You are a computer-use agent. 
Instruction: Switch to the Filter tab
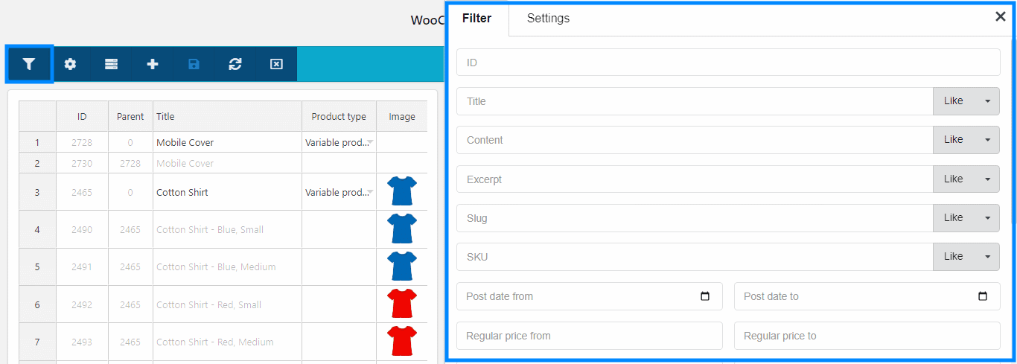476,19
